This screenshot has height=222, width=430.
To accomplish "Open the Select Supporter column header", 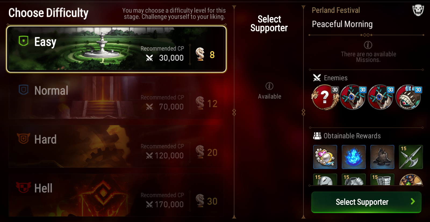I will [x=269, y=23].
